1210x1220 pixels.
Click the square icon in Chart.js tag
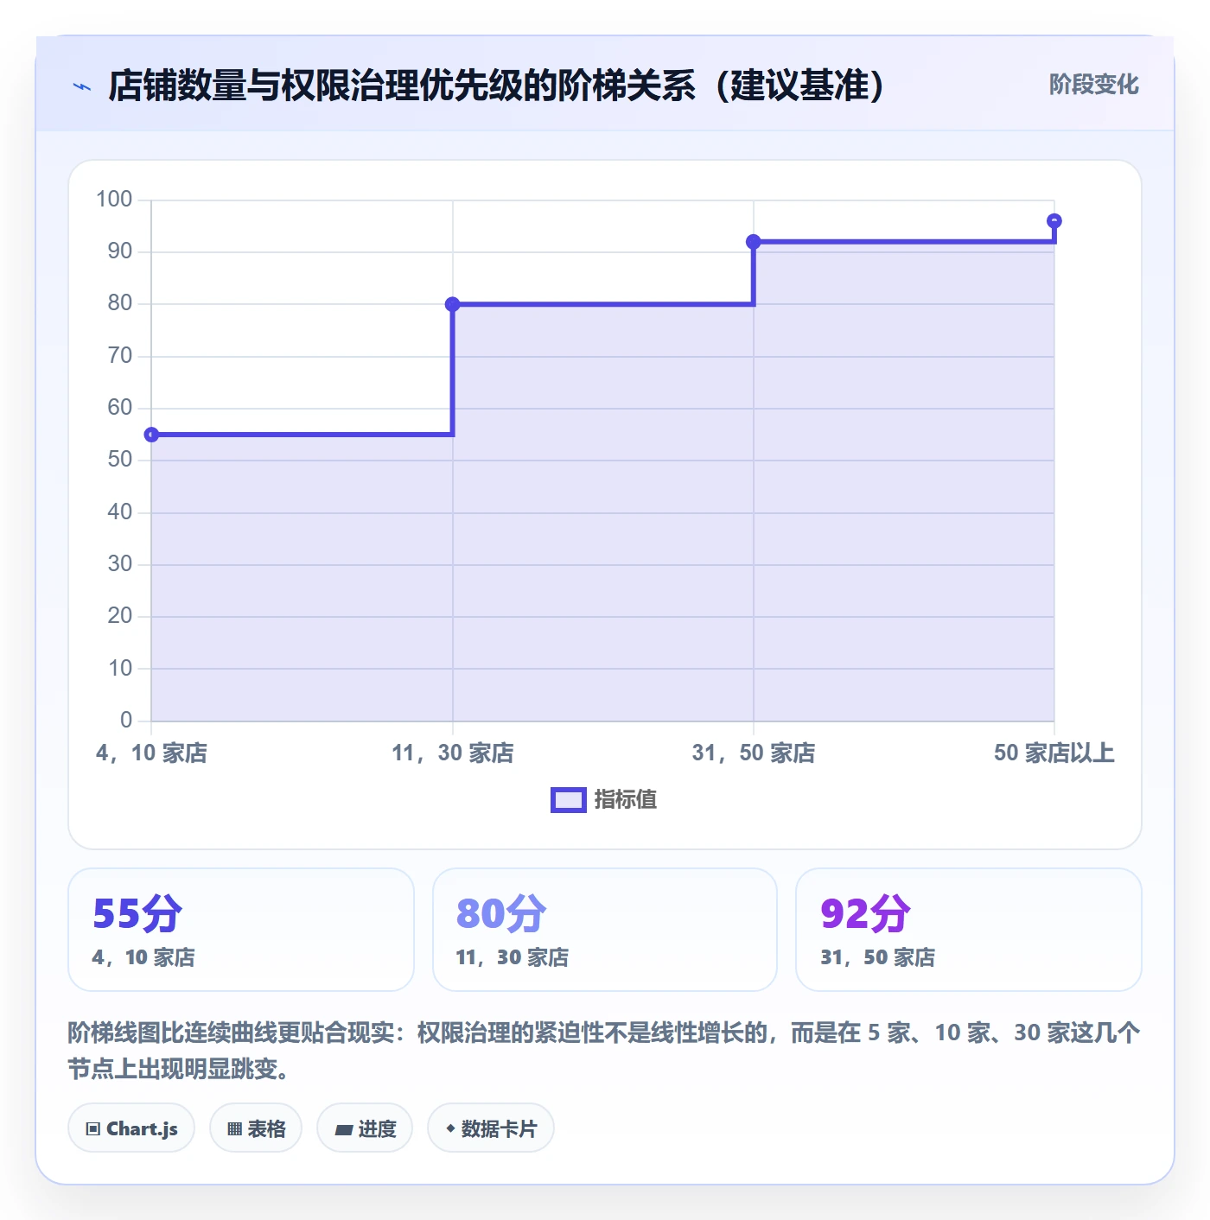(x=93, y=1128)
